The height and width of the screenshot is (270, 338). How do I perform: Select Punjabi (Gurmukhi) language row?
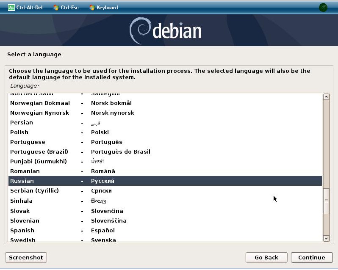click(x=165, y=162)
